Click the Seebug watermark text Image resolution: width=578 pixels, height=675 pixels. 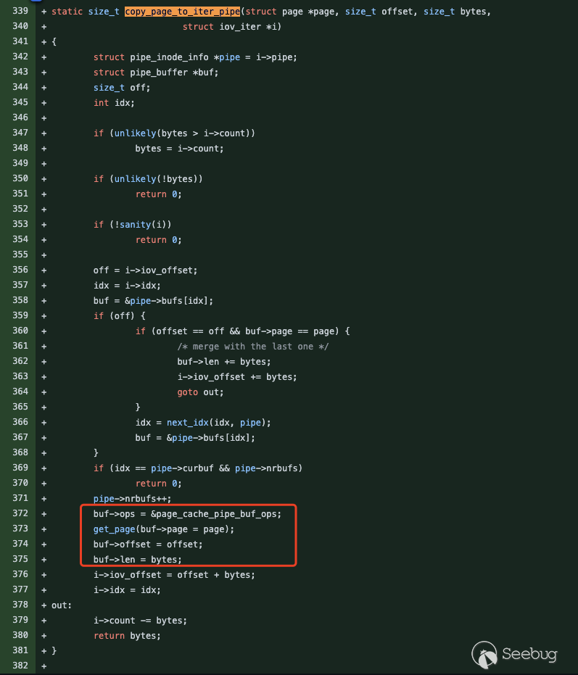point(529,655)
